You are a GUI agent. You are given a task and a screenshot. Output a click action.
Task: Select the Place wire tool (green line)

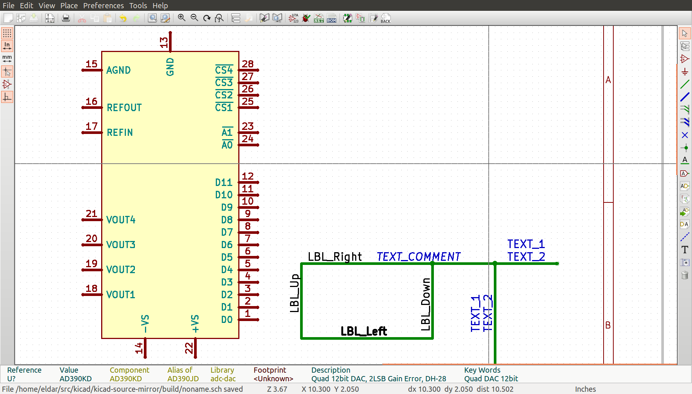tap(685, 84)
